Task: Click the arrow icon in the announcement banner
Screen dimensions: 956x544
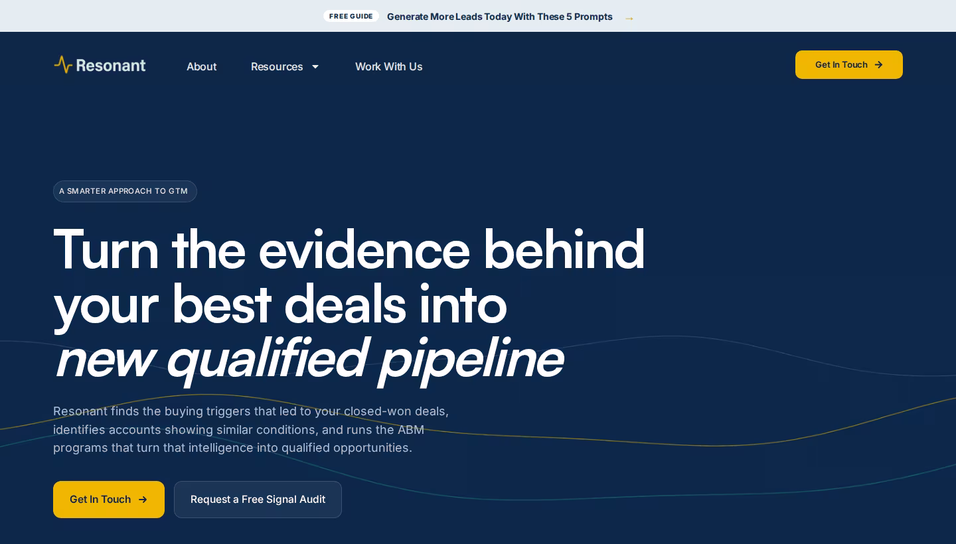Action: 629,18
